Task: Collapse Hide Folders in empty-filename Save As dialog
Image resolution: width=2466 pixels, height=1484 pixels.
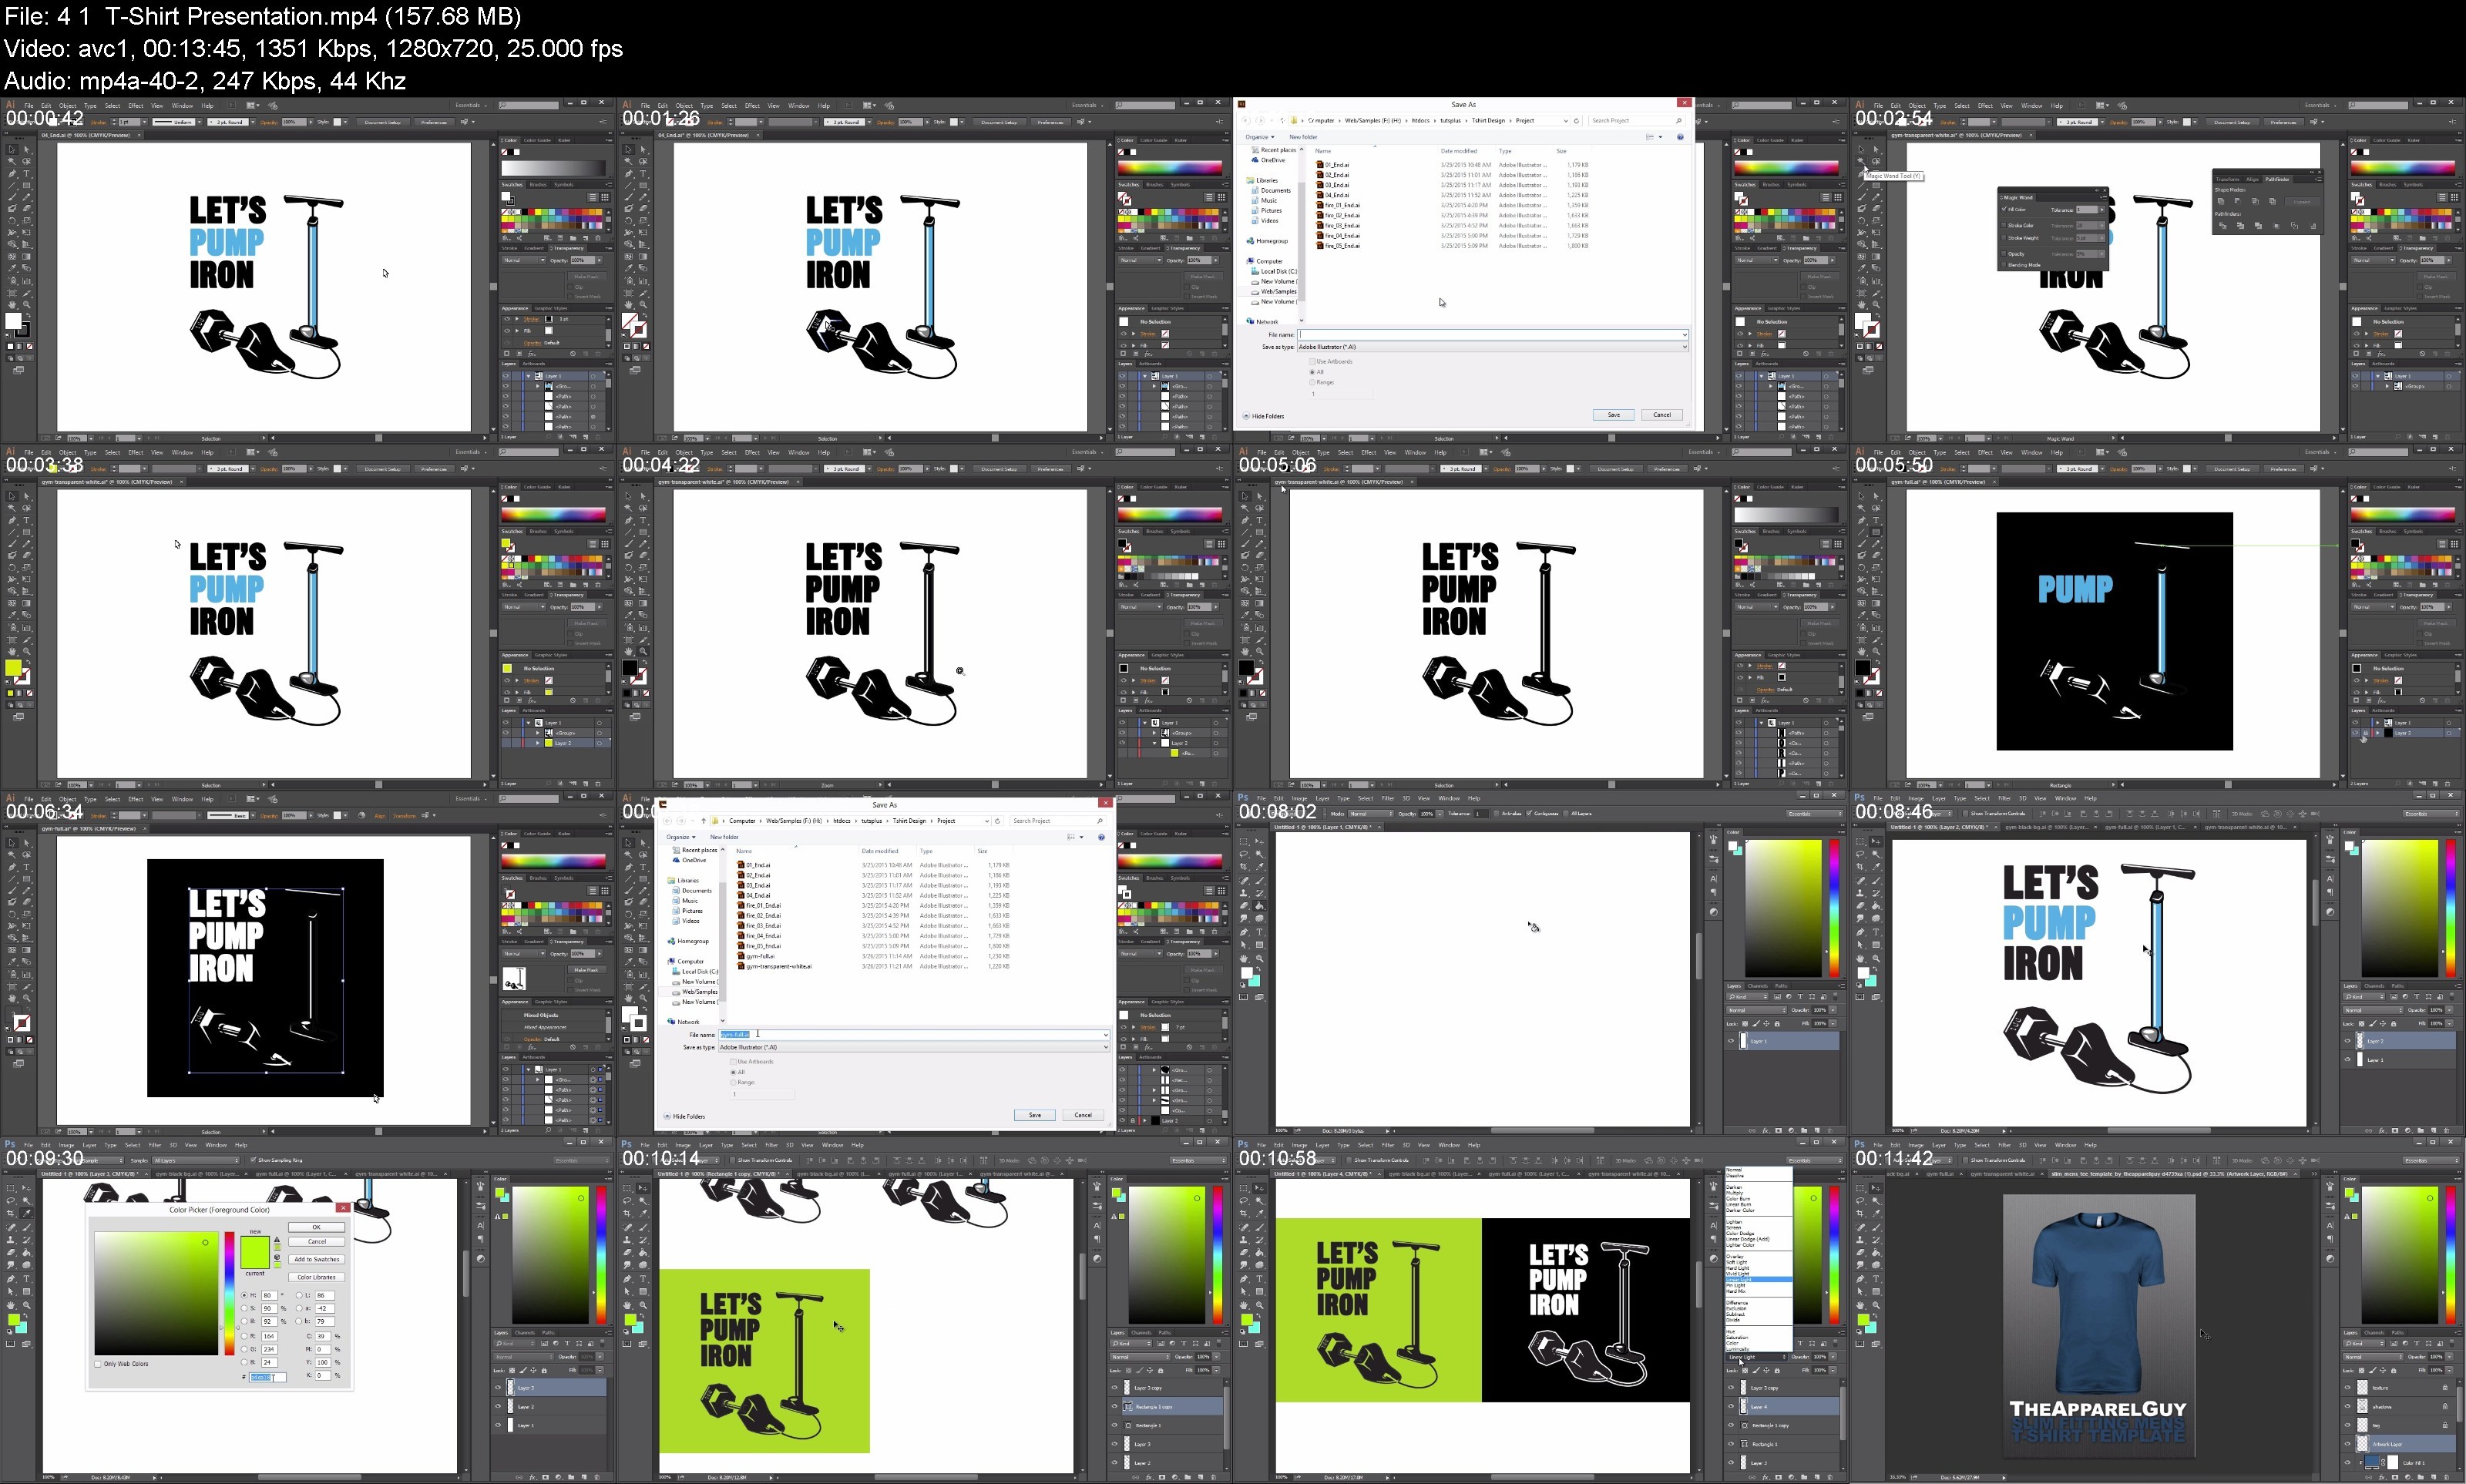Action: coord(1264,416)
